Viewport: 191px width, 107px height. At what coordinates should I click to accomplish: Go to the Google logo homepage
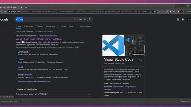pyautogui.click(x=4, y=20)
